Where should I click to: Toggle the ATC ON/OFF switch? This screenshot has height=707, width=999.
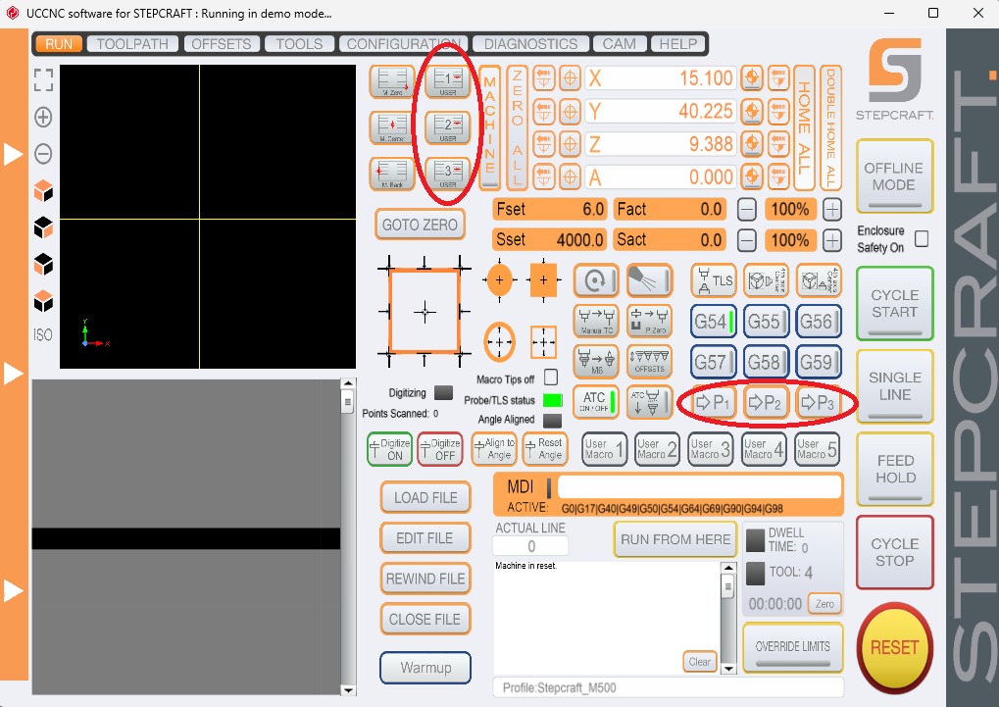596,402
